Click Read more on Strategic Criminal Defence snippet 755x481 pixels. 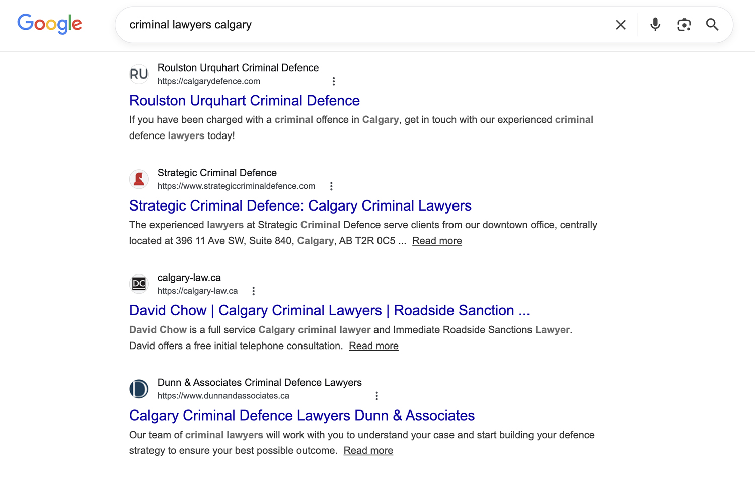click(x=436, y=241)
